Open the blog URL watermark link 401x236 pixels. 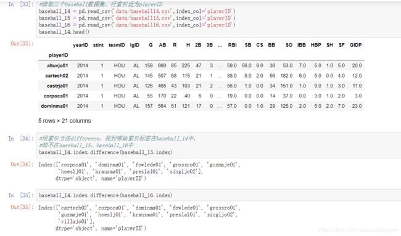click(x=359, y=230)
